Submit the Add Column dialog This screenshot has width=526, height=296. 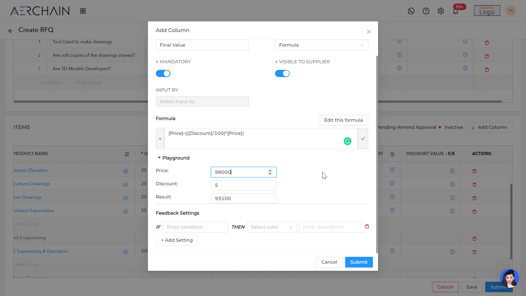click(359, 262)
